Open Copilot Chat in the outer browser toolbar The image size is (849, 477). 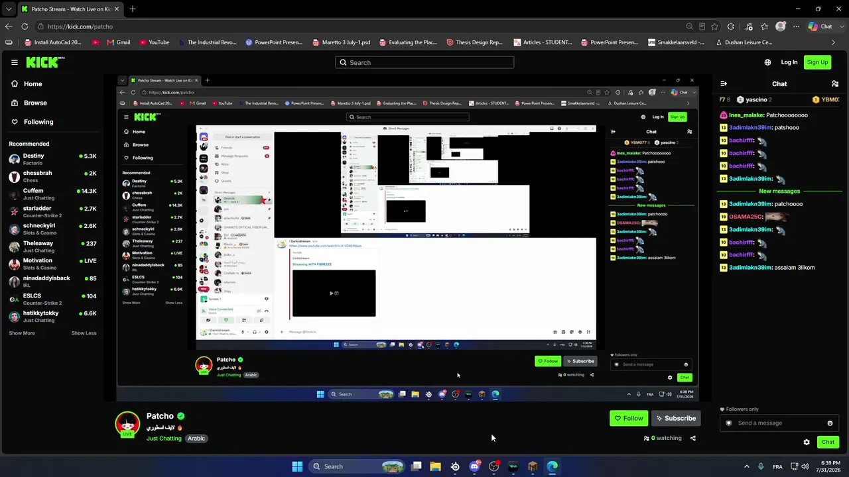pyautogui.click(x=820, y=26)
